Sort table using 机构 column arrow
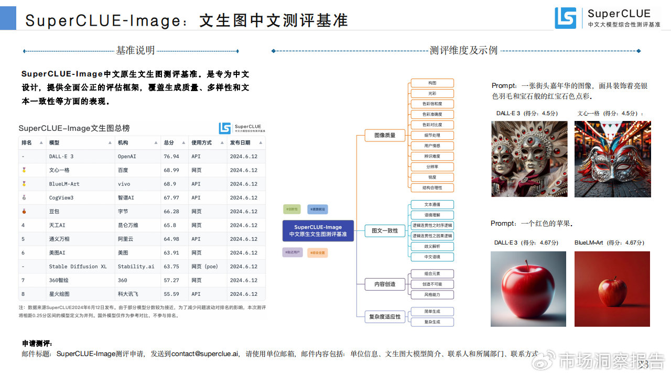Image resolution: width=671 pixels, height=377 pixels. coord(156,143)
